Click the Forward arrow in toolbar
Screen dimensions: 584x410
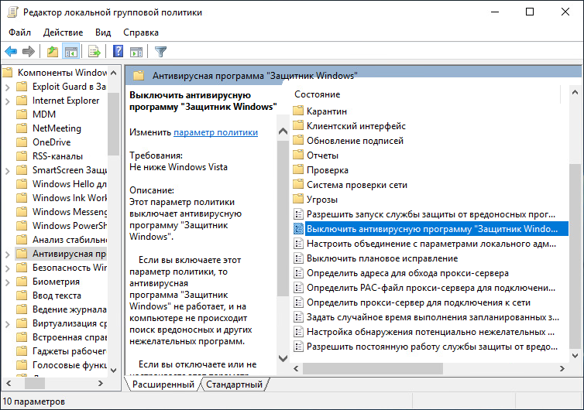(29, 52)
